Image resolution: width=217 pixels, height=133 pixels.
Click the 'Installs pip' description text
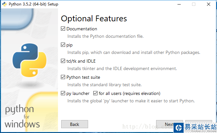133,52
